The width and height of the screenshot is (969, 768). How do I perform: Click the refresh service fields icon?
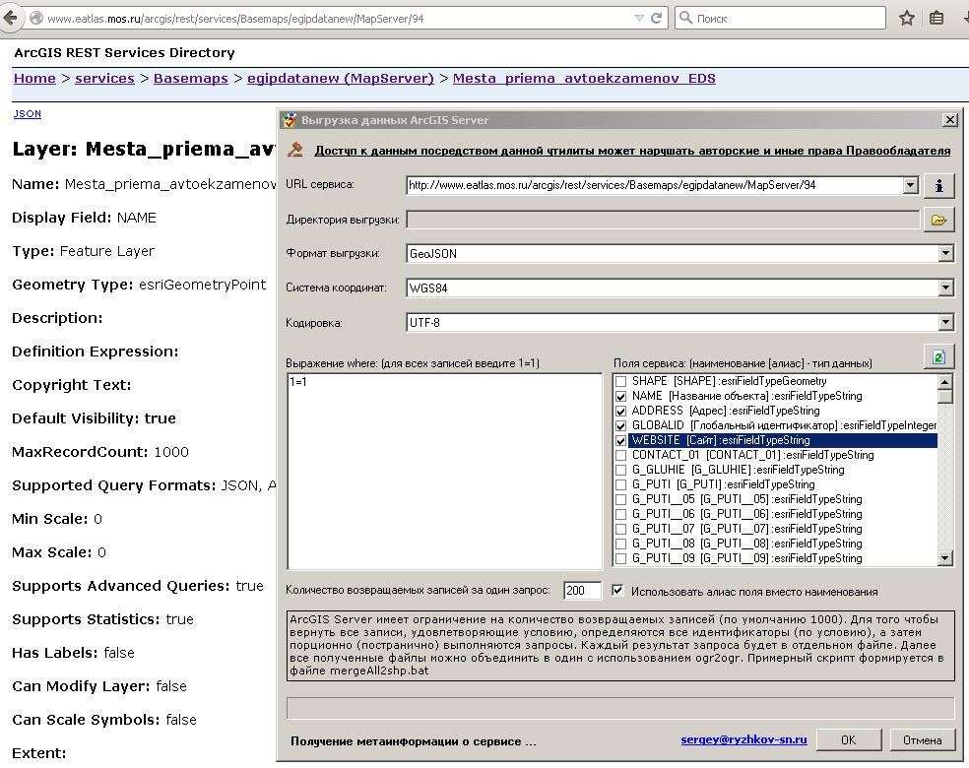click(938, 356)
